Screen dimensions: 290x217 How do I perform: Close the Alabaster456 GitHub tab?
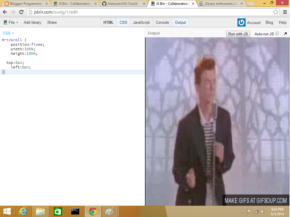(144, 4)
